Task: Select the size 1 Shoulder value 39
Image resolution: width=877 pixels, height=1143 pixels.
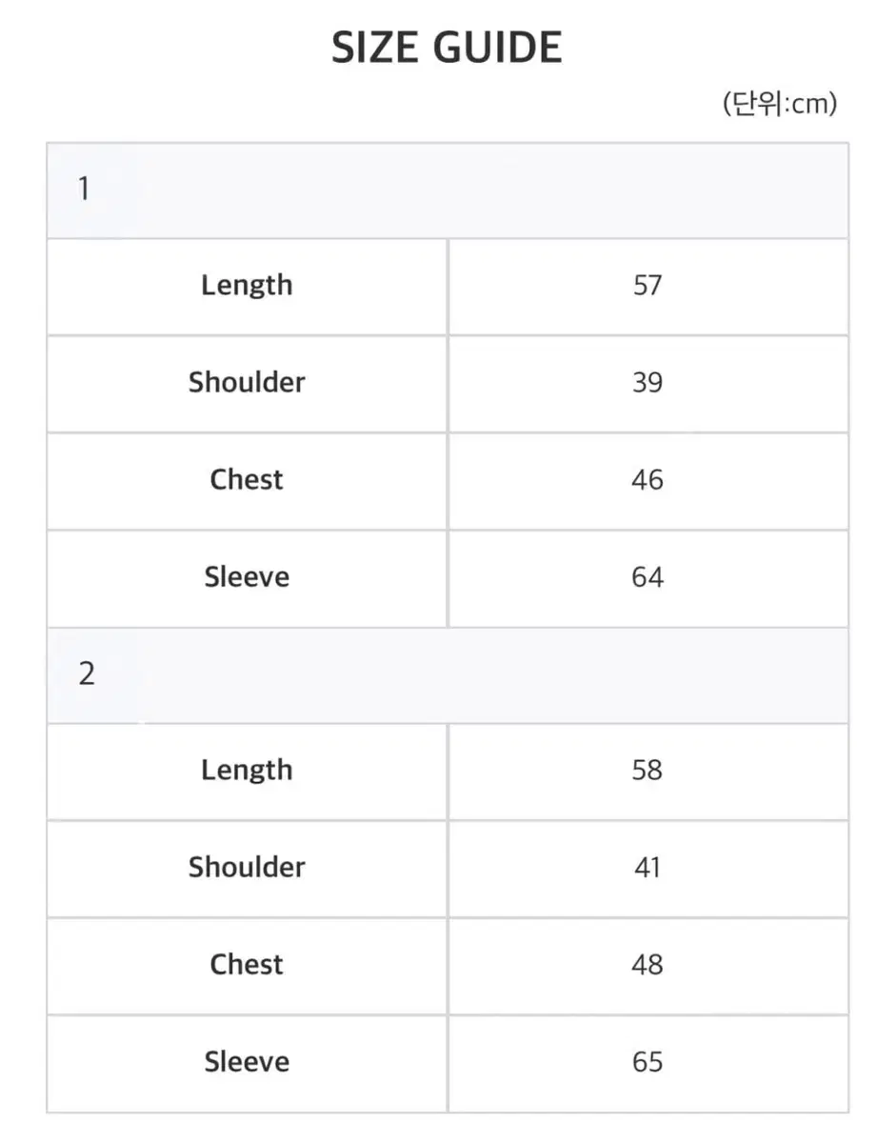Action: click(648, 383)
